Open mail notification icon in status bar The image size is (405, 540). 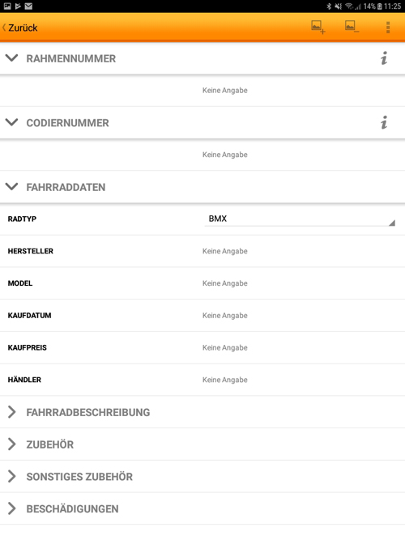[x=28, y=6]
